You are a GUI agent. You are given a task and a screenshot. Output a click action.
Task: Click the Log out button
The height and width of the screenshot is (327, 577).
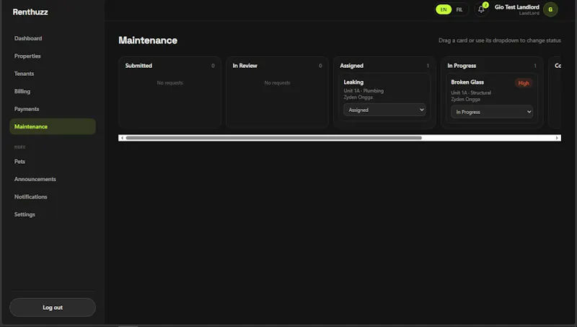(53, 308)
